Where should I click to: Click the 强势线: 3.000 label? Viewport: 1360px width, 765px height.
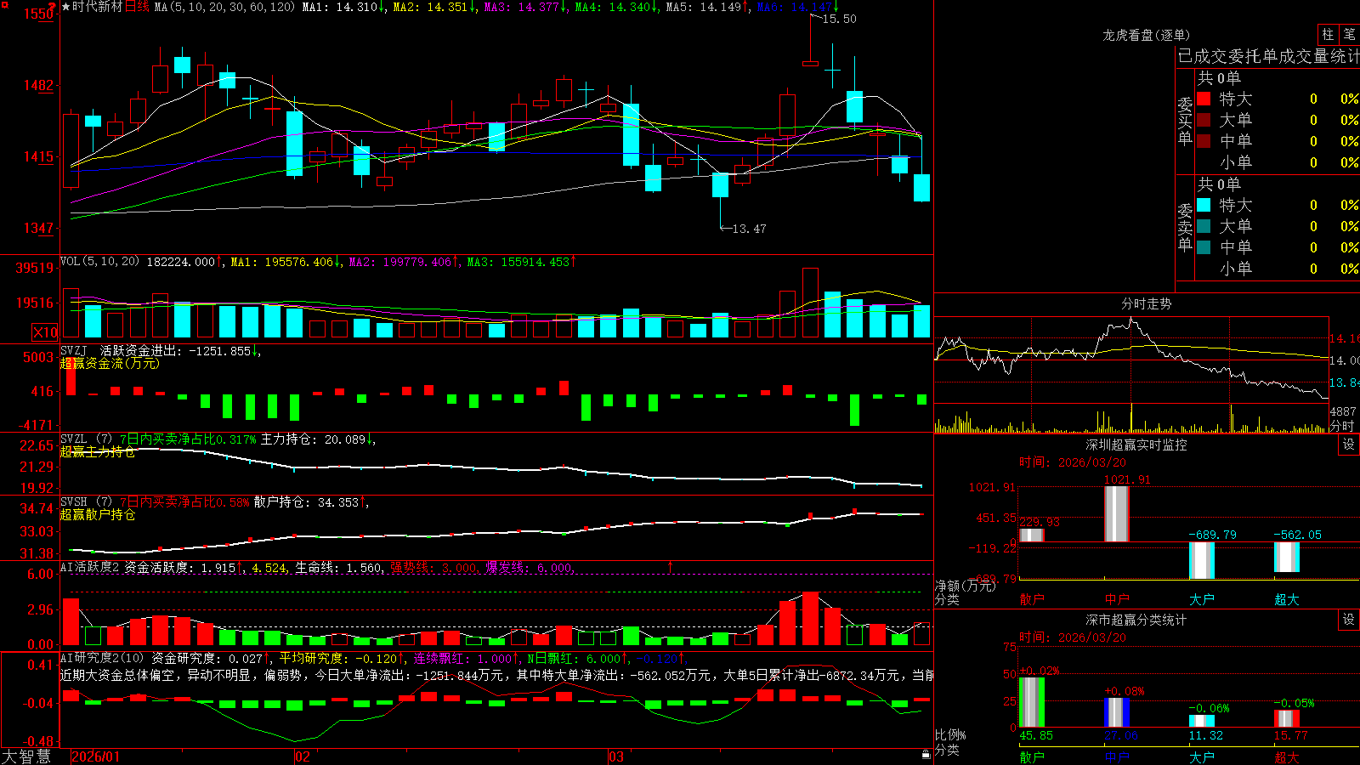tap(433, 567)
